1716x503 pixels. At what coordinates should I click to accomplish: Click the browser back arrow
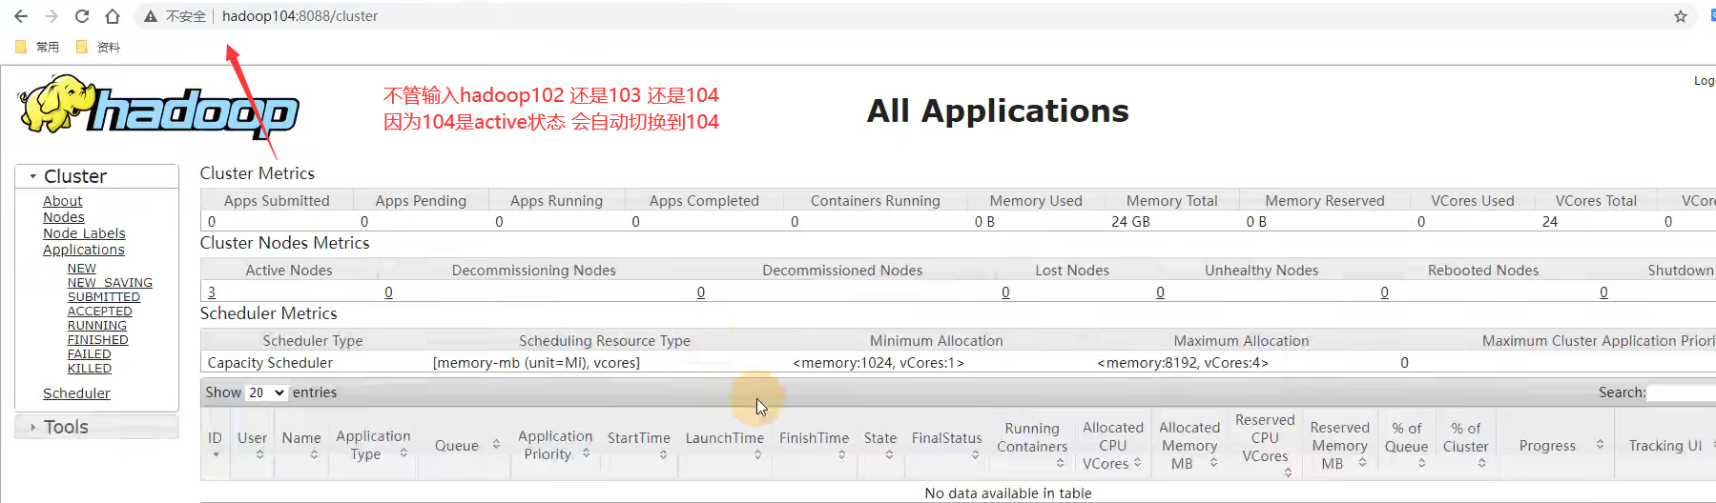pyautogui.click(x=21, y=16)
